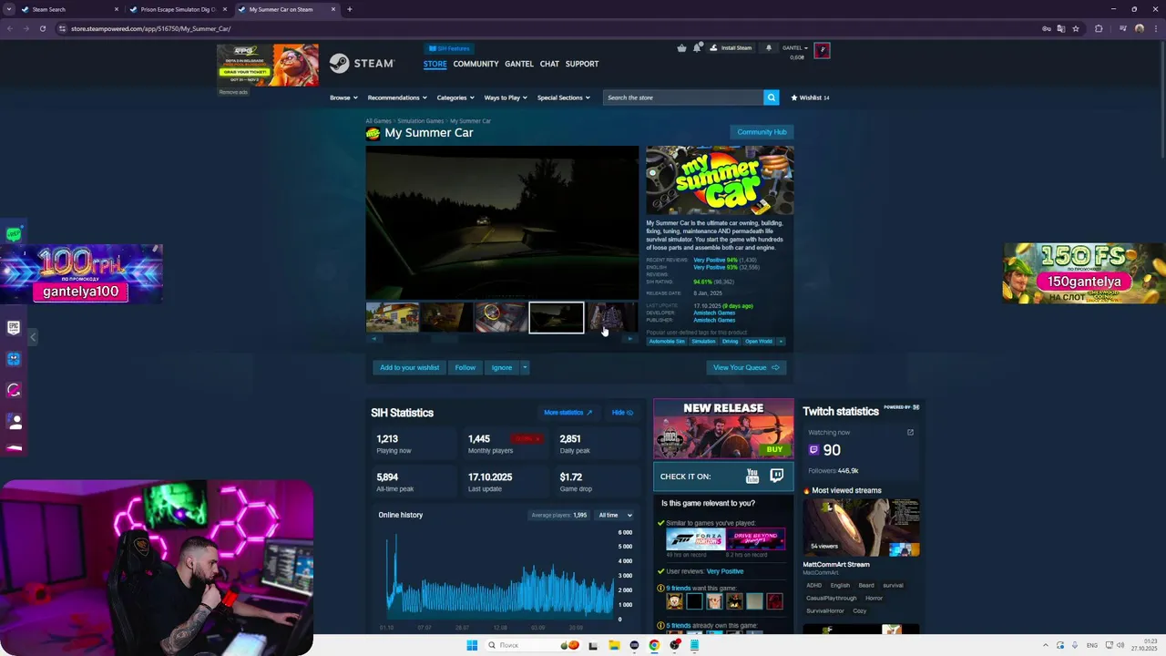
Task: Open the shopping cart basket icon
Action: tap(681, 47)
